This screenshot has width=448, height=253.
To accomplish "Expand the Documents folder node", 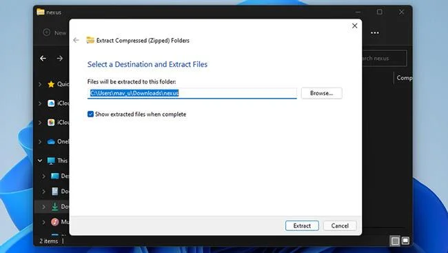I will click(x=43, y=191).
